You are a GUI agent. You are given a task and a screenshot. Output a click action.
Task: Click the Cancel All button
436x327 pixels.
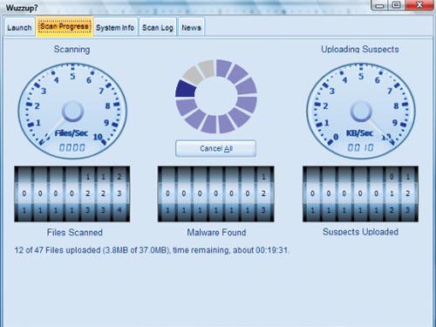point(216,148)
